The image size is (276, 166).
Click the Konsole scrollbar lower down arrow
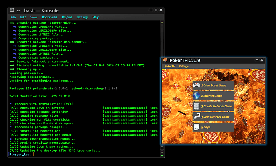[162, 155]
